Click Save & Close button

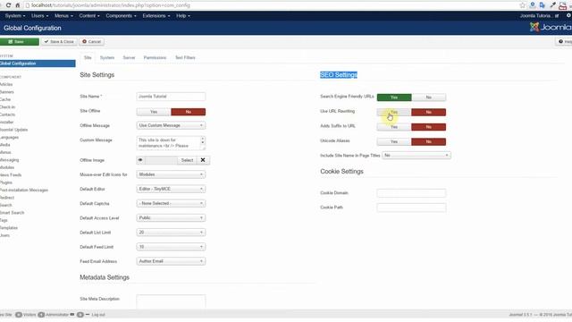[59, 42]
